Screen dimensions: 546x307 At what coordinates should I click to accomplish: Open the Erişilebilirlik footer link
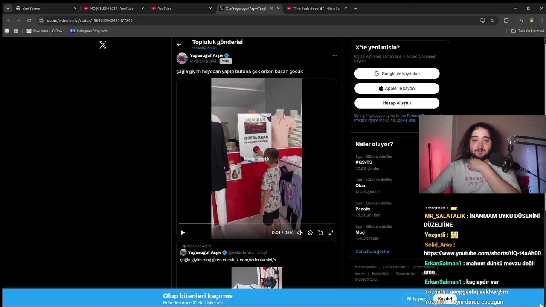(x=380, y=274)
